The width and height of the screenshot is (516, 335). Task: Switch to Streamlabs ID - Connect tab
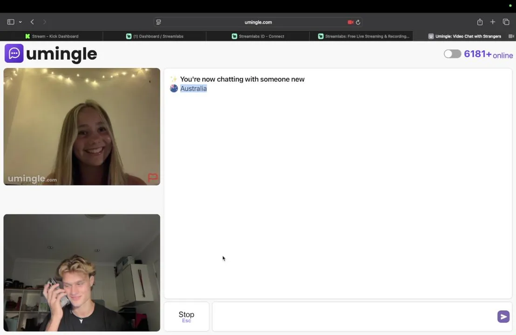pos(258,36)
